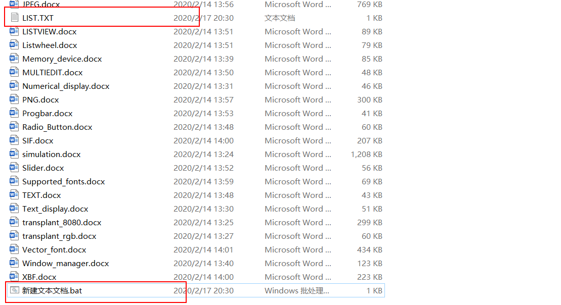Click the Word icon beside MULTIEDIT.docx
The image size is (561, 305).
click(14, 72)
